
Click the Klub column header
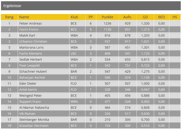[77, 17]
